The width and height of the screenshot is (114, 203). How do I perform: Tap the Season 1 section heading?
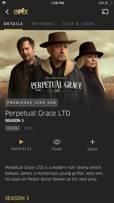click(x=17, y=198)
